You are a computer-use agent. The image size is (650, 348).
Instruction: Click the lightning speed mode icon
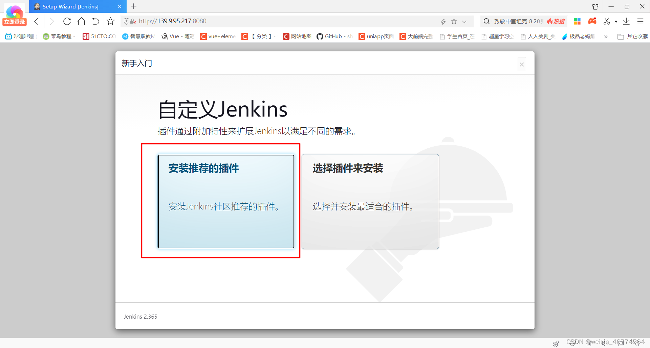(x=443, y=22)
